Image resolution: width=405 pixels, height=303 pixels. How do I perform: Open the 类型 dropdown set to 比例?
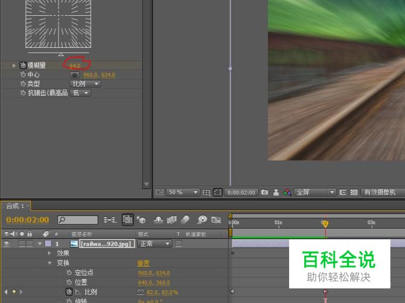(x=85, y=83)
